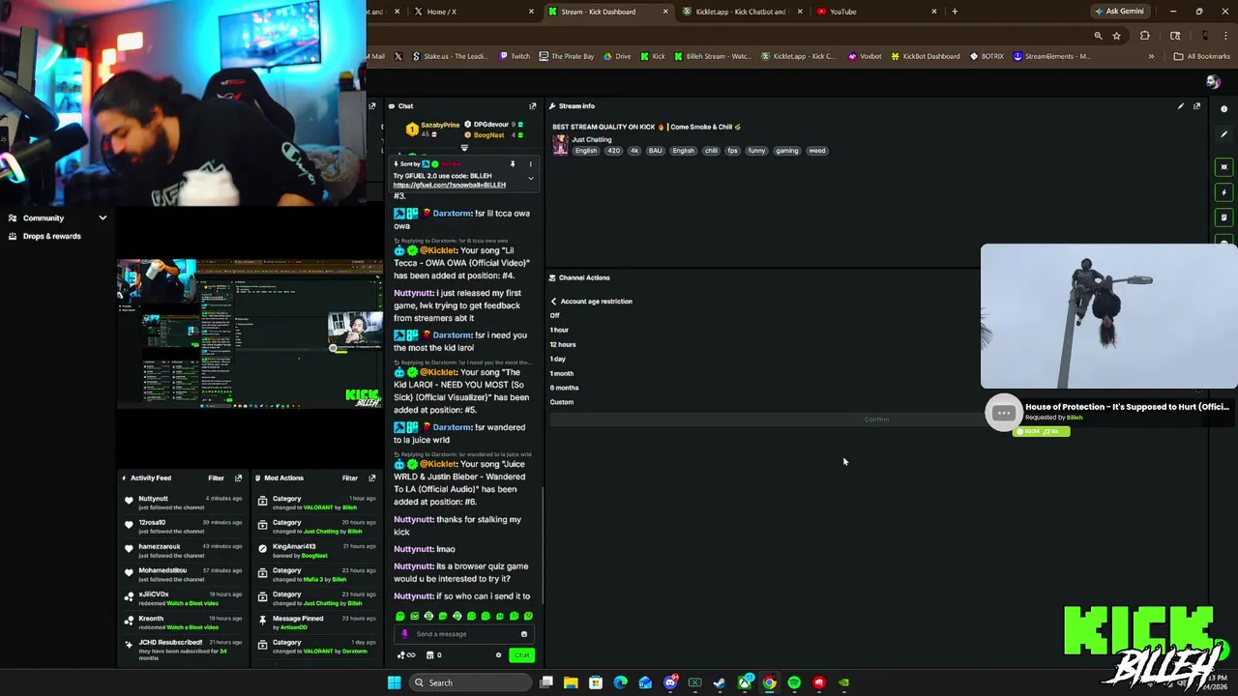The width and height of the screenshot is (1238, 696).
Task: Open chat settings gear icon
Action: tap(499, 655)
